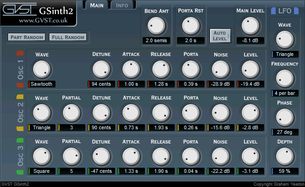Viewport: 305px width, 187px height.
Task: Click the LFO Phase knob
Action: (x=285, y=117)
